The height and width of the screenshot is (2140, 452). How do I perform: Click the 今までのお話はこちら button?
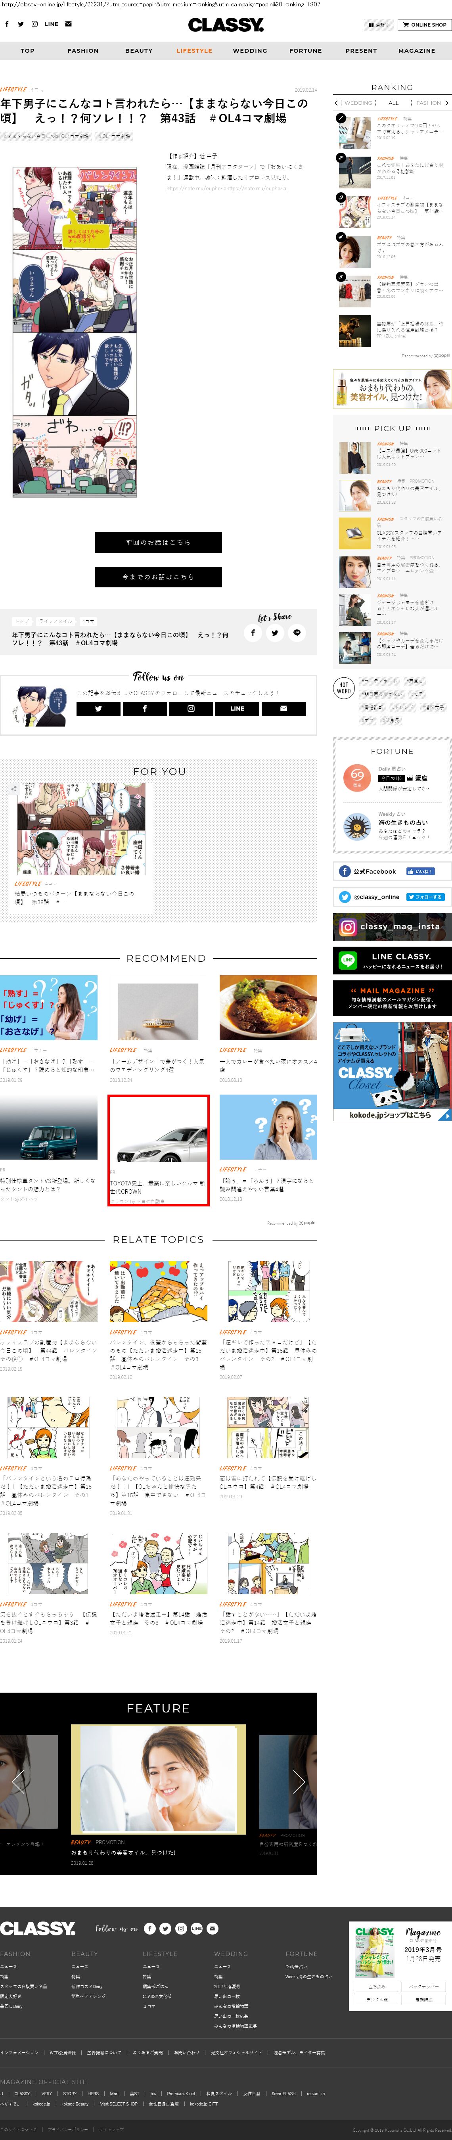(x=158, y=577)
